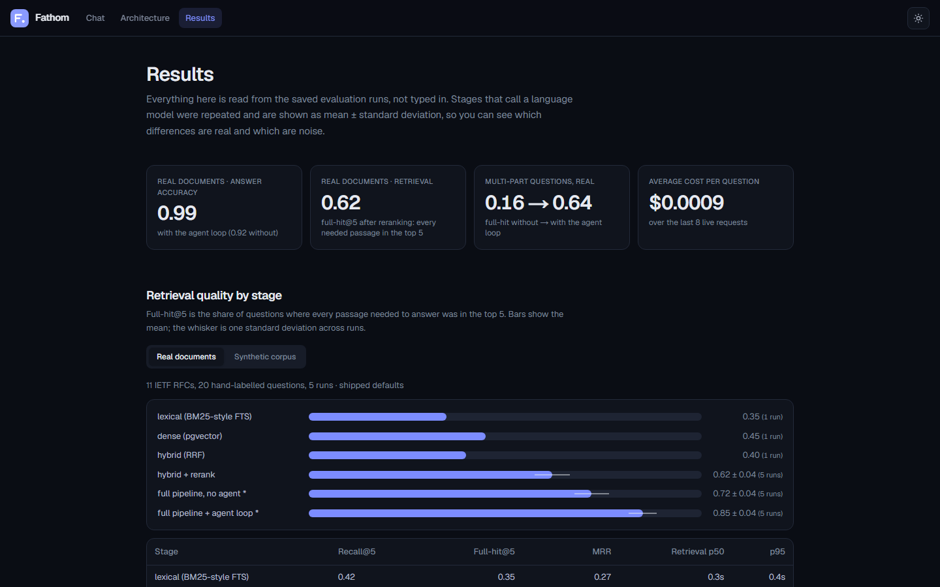Click the 'hybrid + rerank' chart label
The height and width of the screenshot is (587, 940).
coord(186,475)
